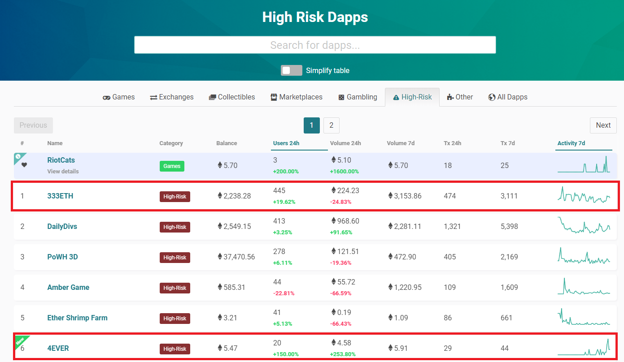
Task: Click the Search for dapps field
Action: click(x=315, y=45)
